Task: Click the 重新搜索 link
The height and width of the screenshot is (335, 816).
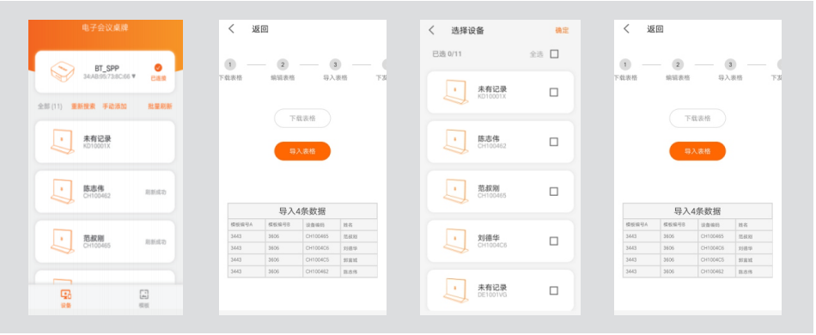Action: [x=83, y=107]
